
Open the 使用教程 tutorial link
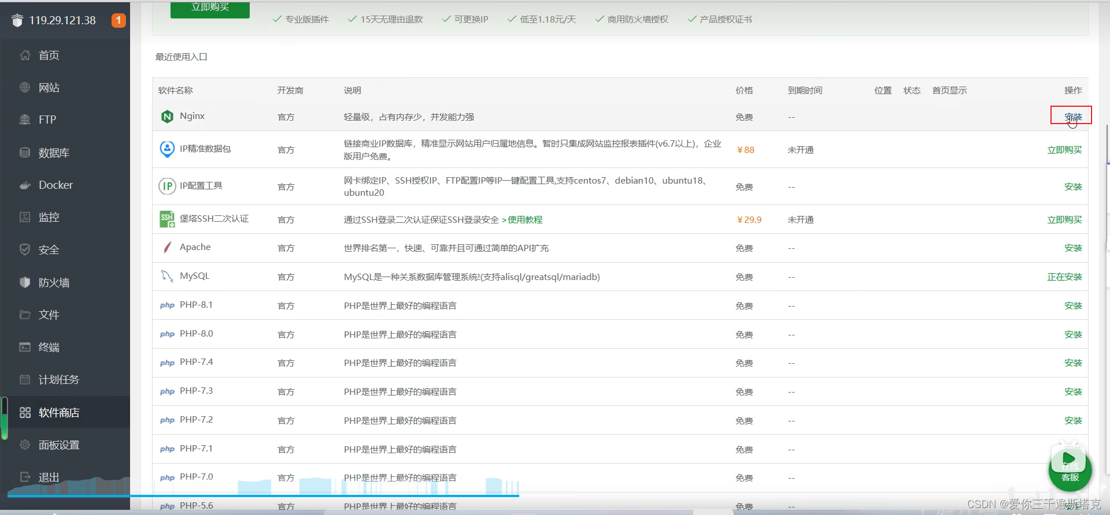tap(525, 219)
